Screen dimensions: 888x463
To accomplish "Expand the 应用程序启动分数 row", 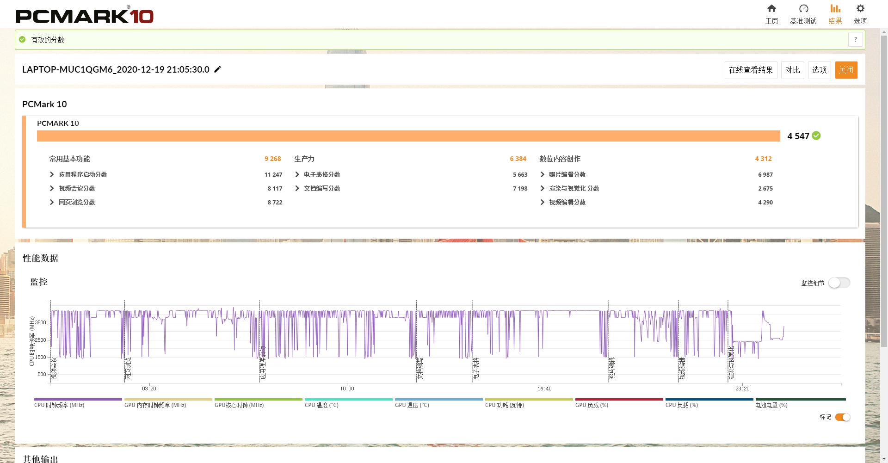I will click(52, 174).
